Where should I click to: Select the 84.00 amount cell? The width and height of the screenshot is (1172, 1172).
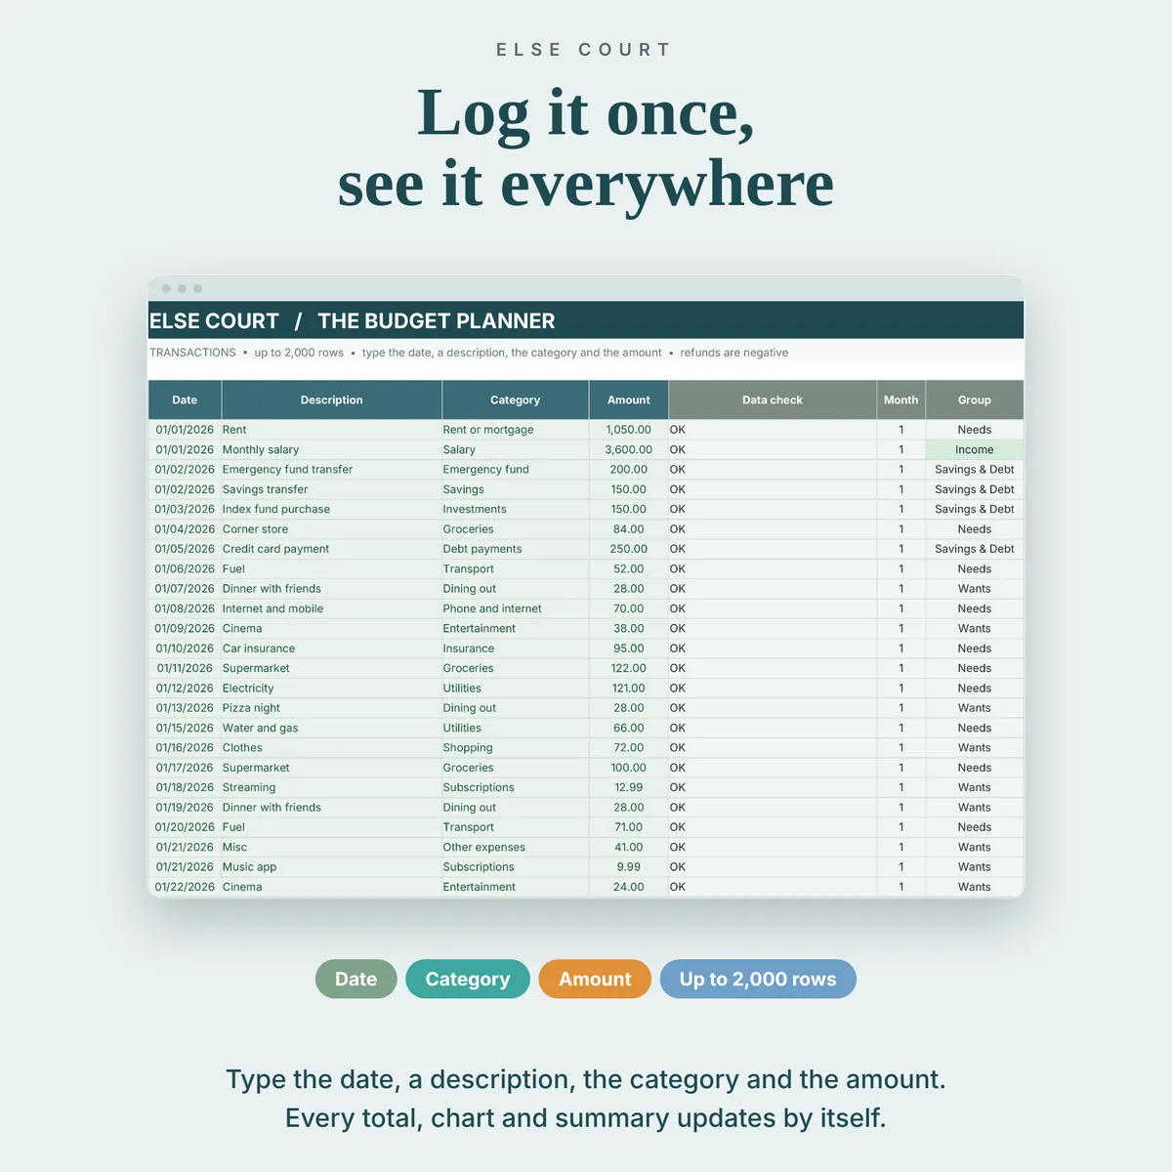(x=629, y=529)
